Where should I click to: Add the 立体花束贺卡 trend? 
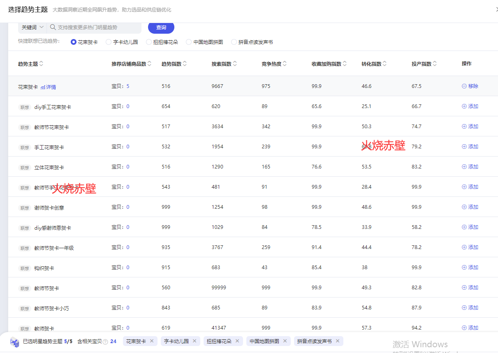tap(470, 166)
